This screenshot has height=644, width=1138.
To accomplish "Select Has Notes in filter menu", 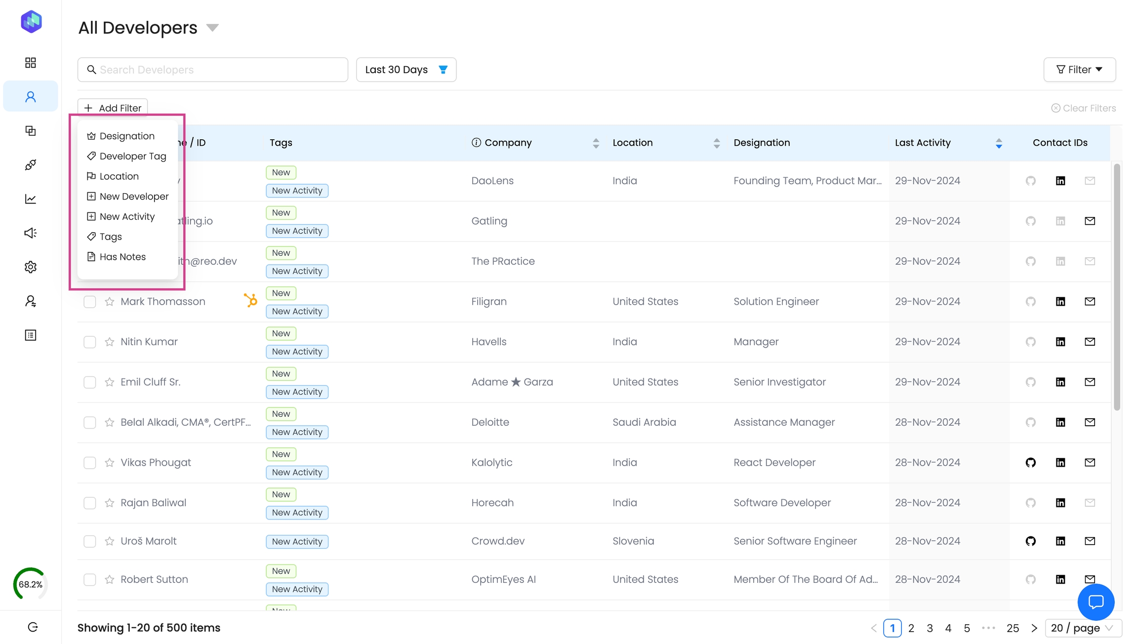I will [122, 257].
